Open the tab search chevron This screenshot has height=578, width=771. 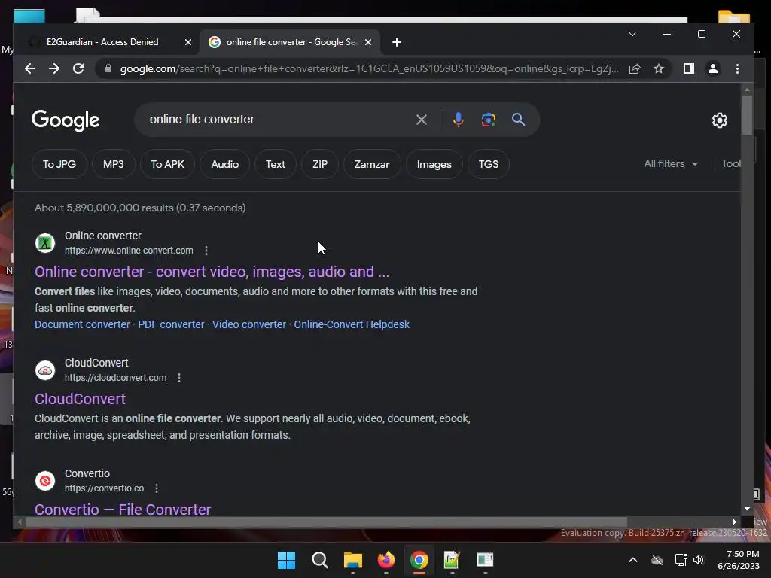(632, 34)
